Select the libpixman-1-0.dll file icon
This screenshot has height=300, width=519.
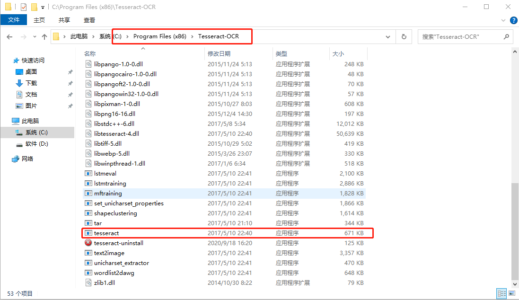coord(88,104)
